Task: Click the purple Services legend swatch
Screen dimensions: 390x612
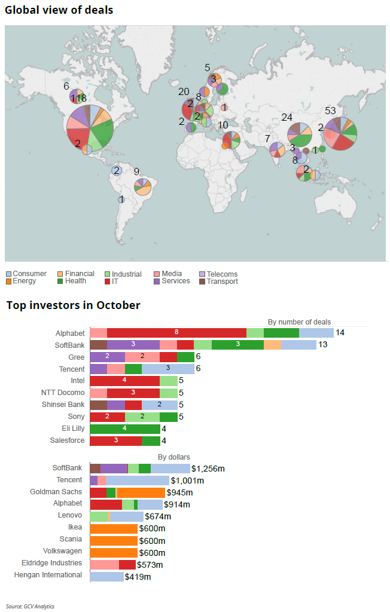Action: 157,281
